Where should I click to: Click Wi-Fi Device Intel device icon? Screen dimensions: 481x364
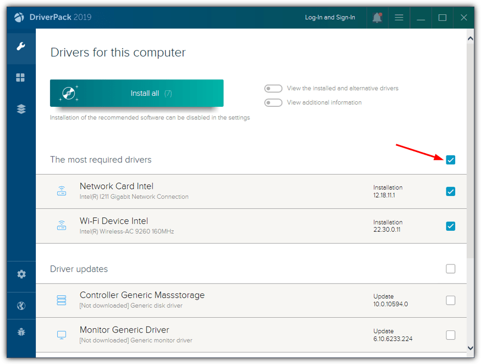pyautogui.click(x=62, y=226)
